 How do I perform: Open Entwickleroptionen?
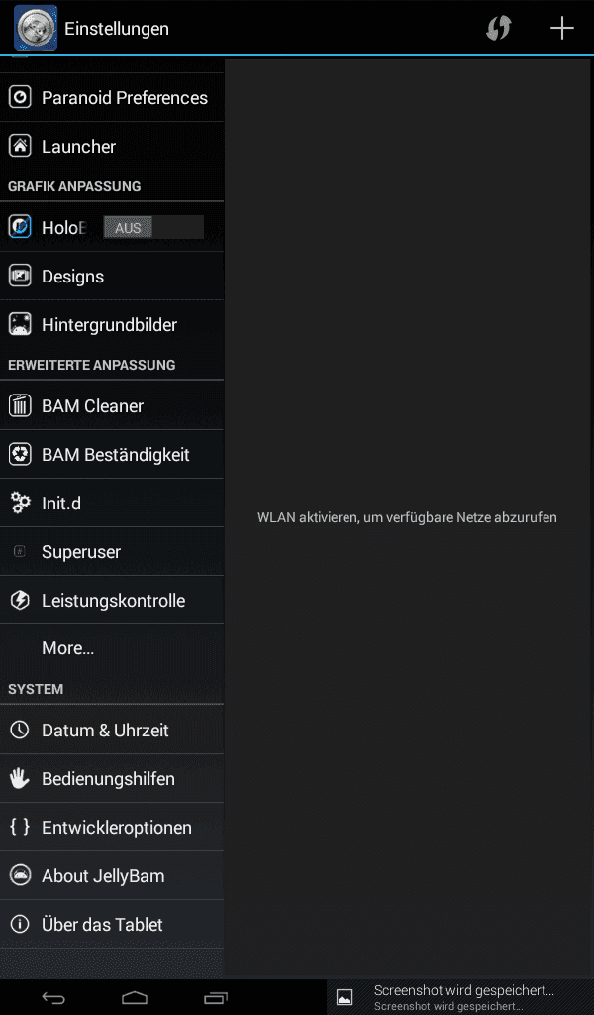pyautogui.click(x=112, y=828)
